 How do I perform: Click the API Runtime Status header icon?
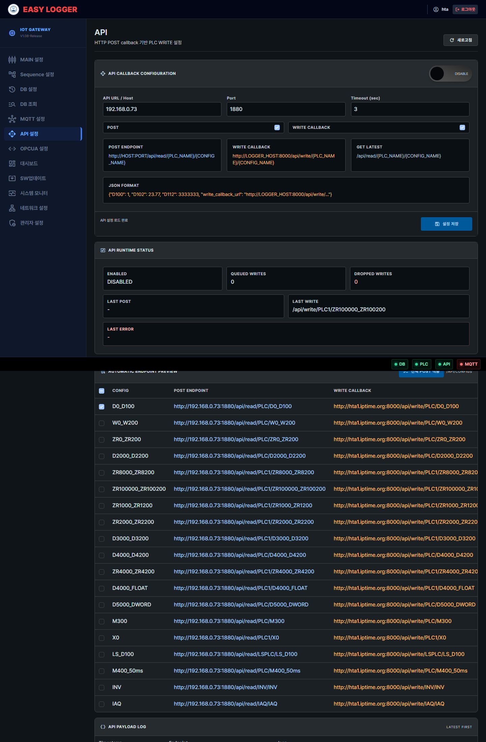tap(103, 250)
